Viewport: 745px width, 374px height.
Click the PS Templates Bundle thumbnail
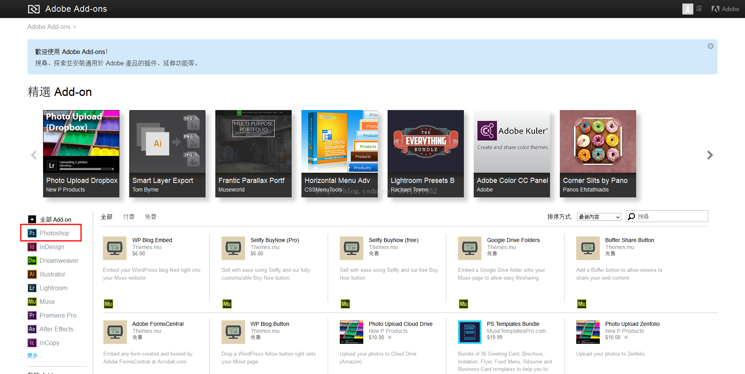470,332
